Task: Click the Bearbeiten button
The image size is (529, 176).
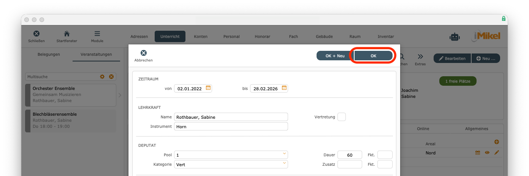Action: click(452, 58)
